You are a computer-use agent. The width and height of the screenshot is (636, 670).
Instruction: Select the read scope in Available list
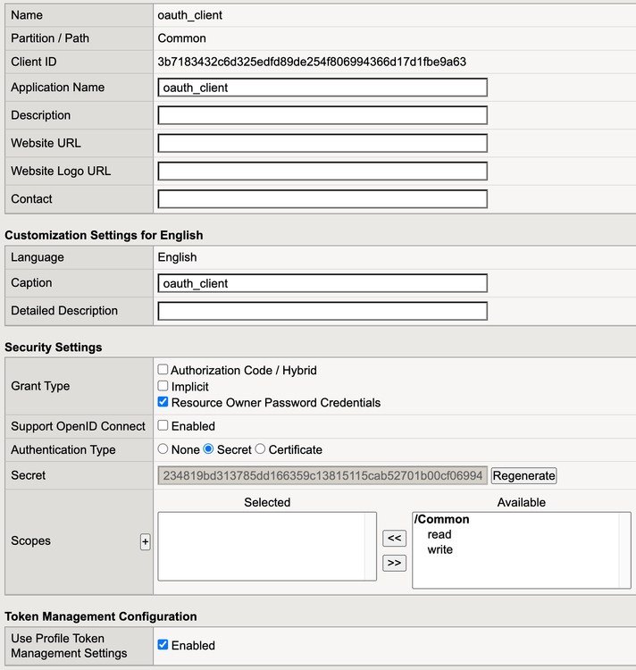tap(439, 534)
